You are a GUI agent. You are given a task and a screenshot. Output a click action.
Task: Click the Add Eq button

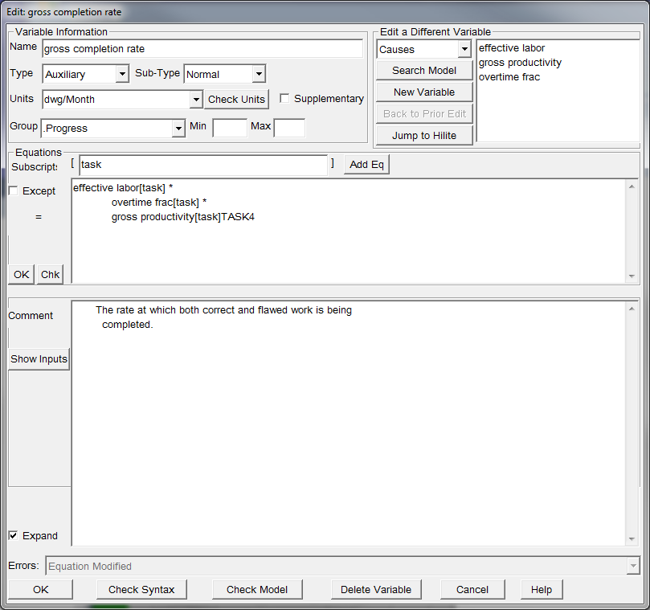click(x=366, y=165)
